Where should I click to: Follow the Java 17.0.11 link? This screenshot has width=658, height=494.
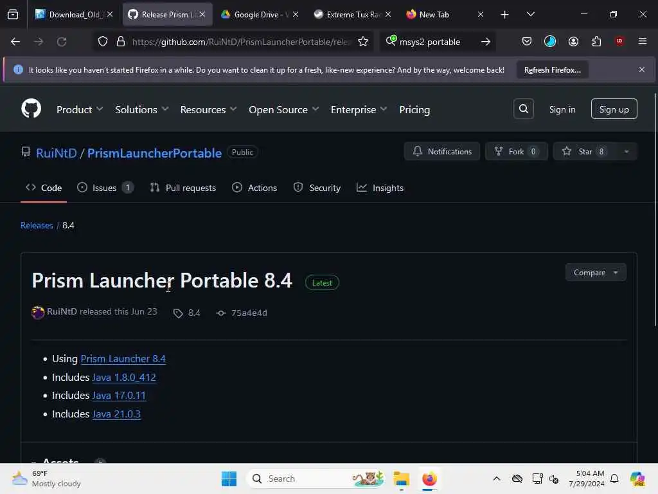[119, 396]
